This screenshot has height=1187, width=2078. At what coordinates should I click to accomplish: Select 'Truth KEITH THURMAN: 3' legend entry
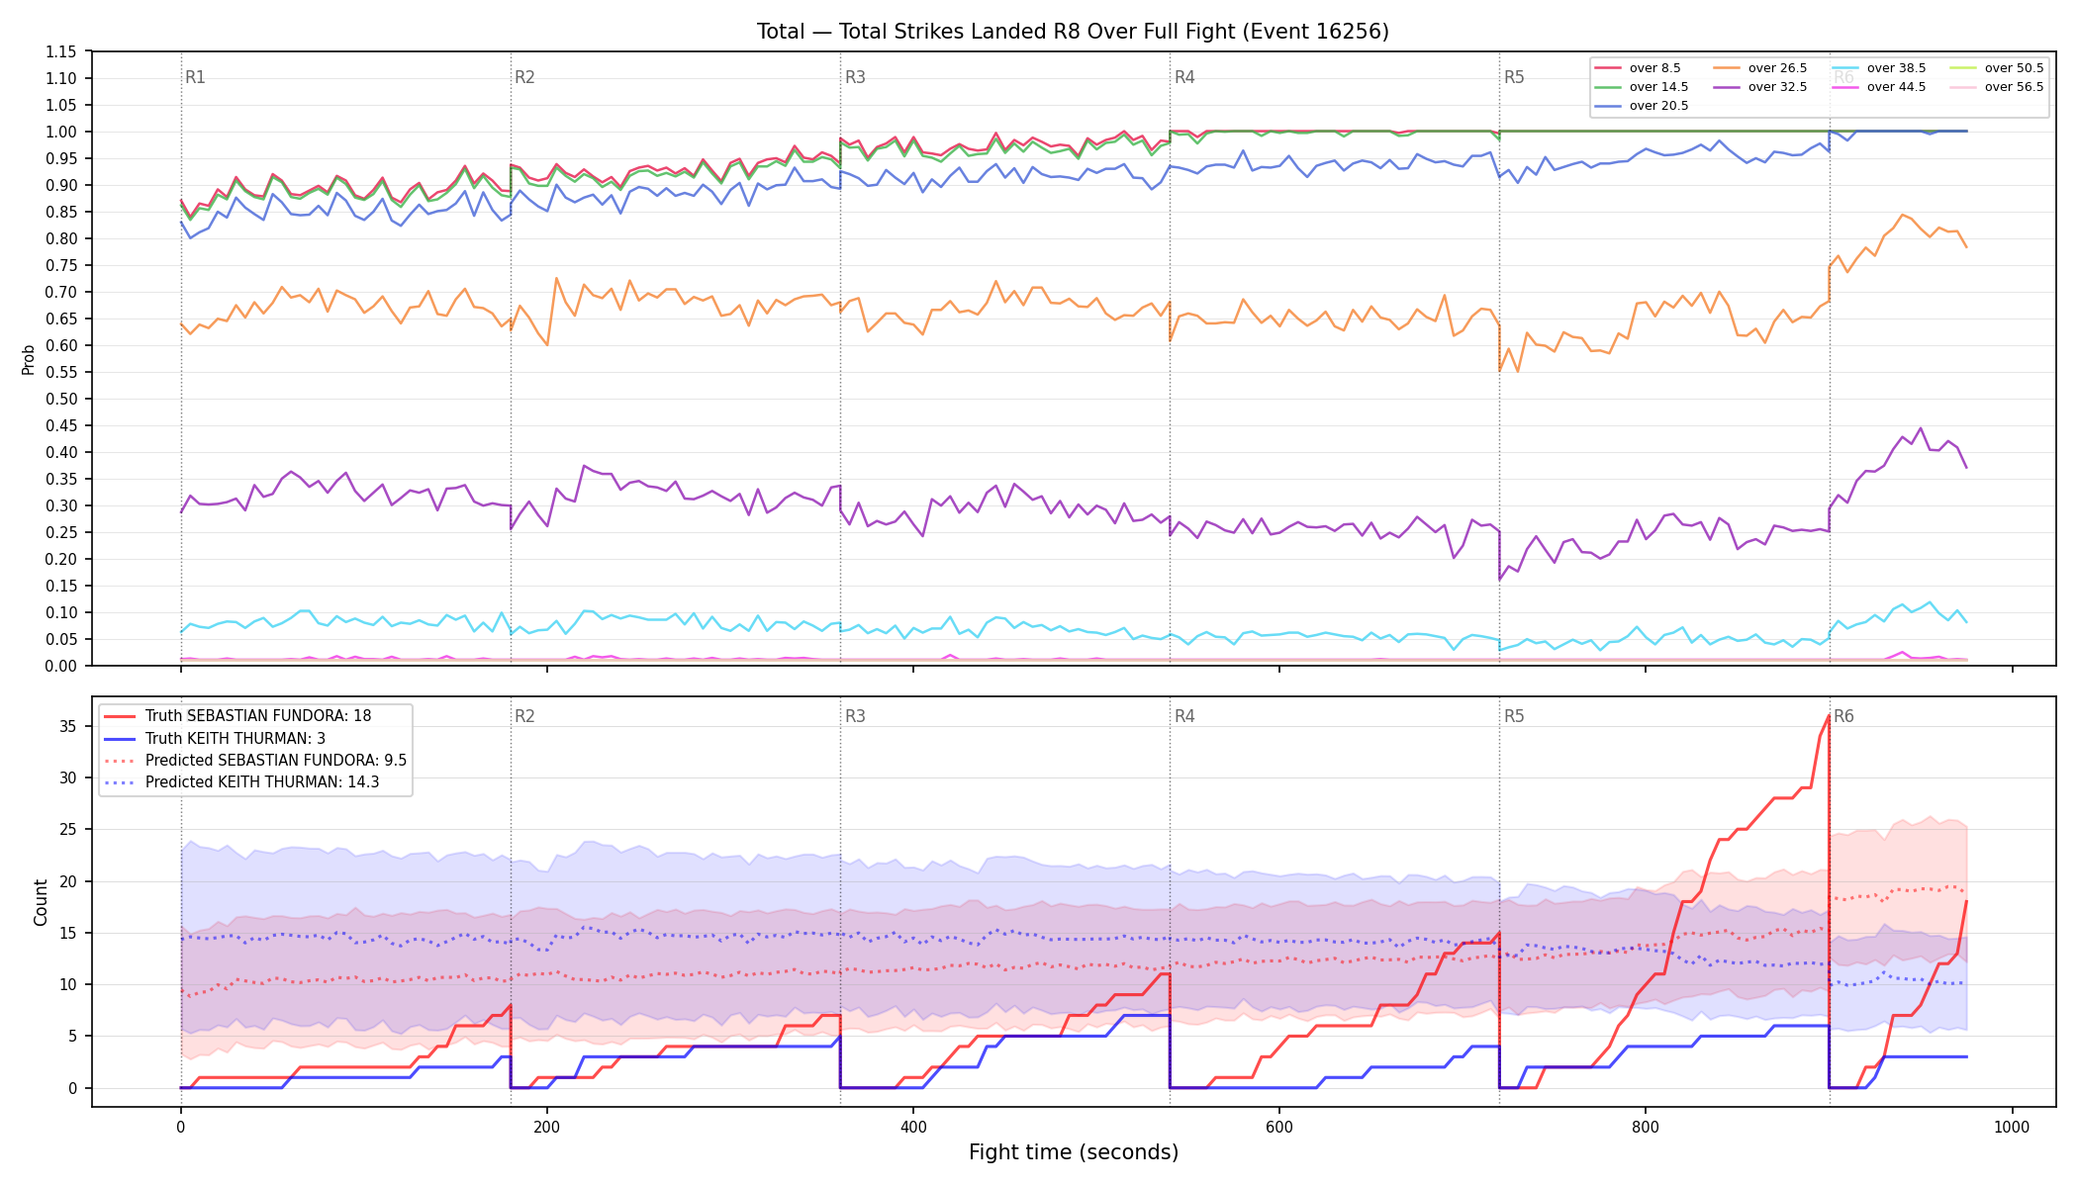click(x=215, y=739)
